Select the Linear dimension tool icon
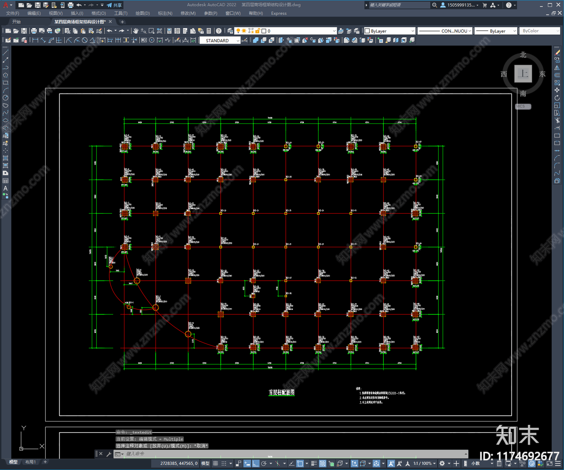 (35, 40)
